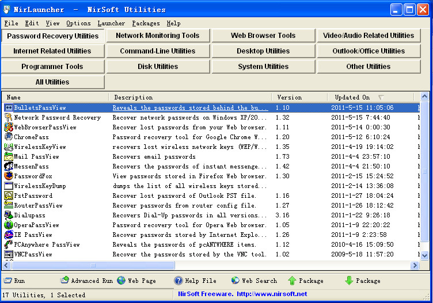
Task: Click the Run icon in the bottom toolbar
Action: (x=7, y=281)
